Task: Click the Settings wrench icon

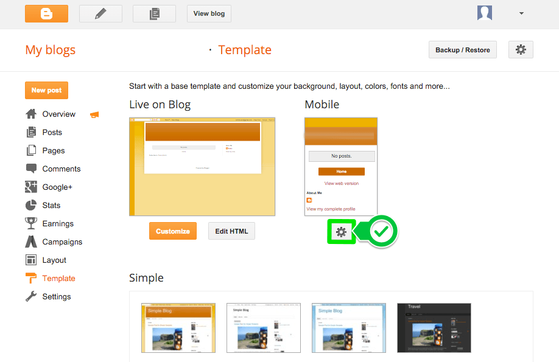Action: (x=30, y=296)
